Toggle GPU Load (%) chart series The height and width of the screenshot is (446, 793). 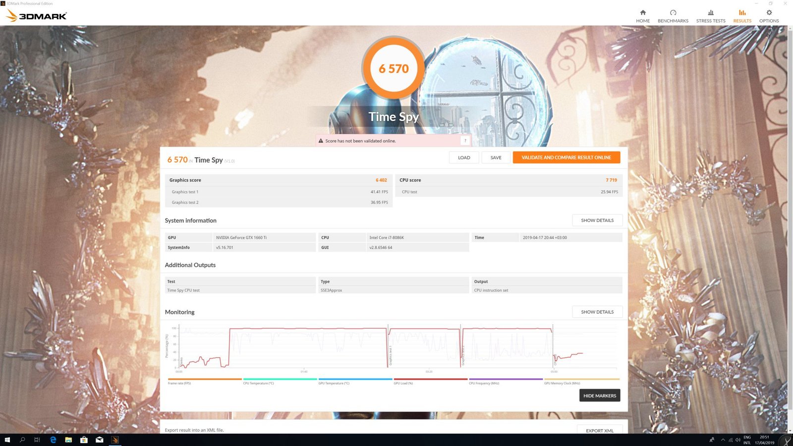click(x=431, y=381)
